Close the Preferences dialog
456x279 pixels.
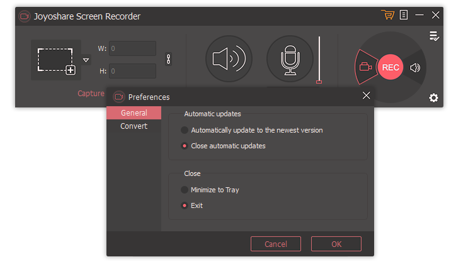coord(366,96)
